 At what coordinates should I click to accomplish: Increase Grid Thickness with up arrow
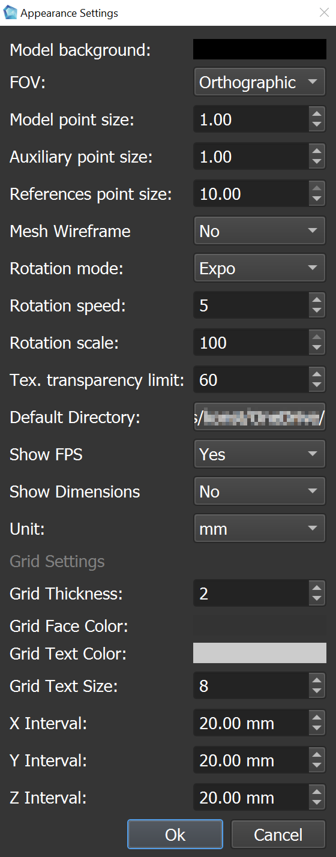pos(317,588)
